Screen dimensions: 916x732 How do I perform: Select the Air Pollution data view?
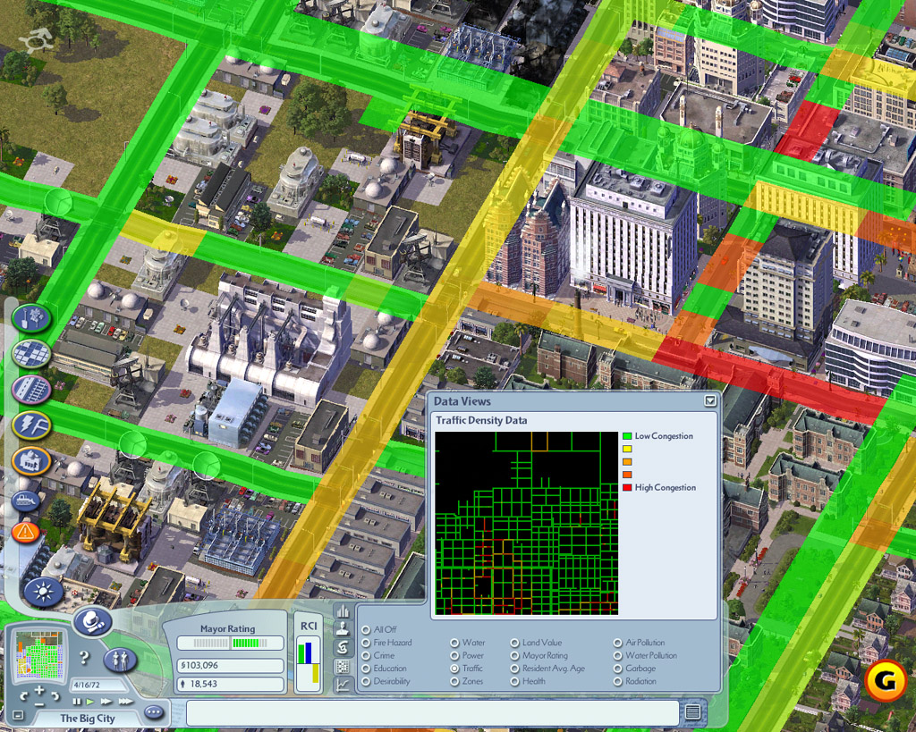[617, 643]
